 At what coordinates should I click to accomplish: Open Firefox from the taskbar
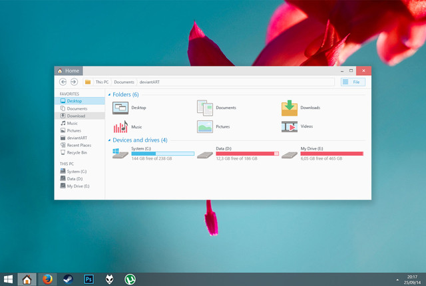[x=47, y=279]
